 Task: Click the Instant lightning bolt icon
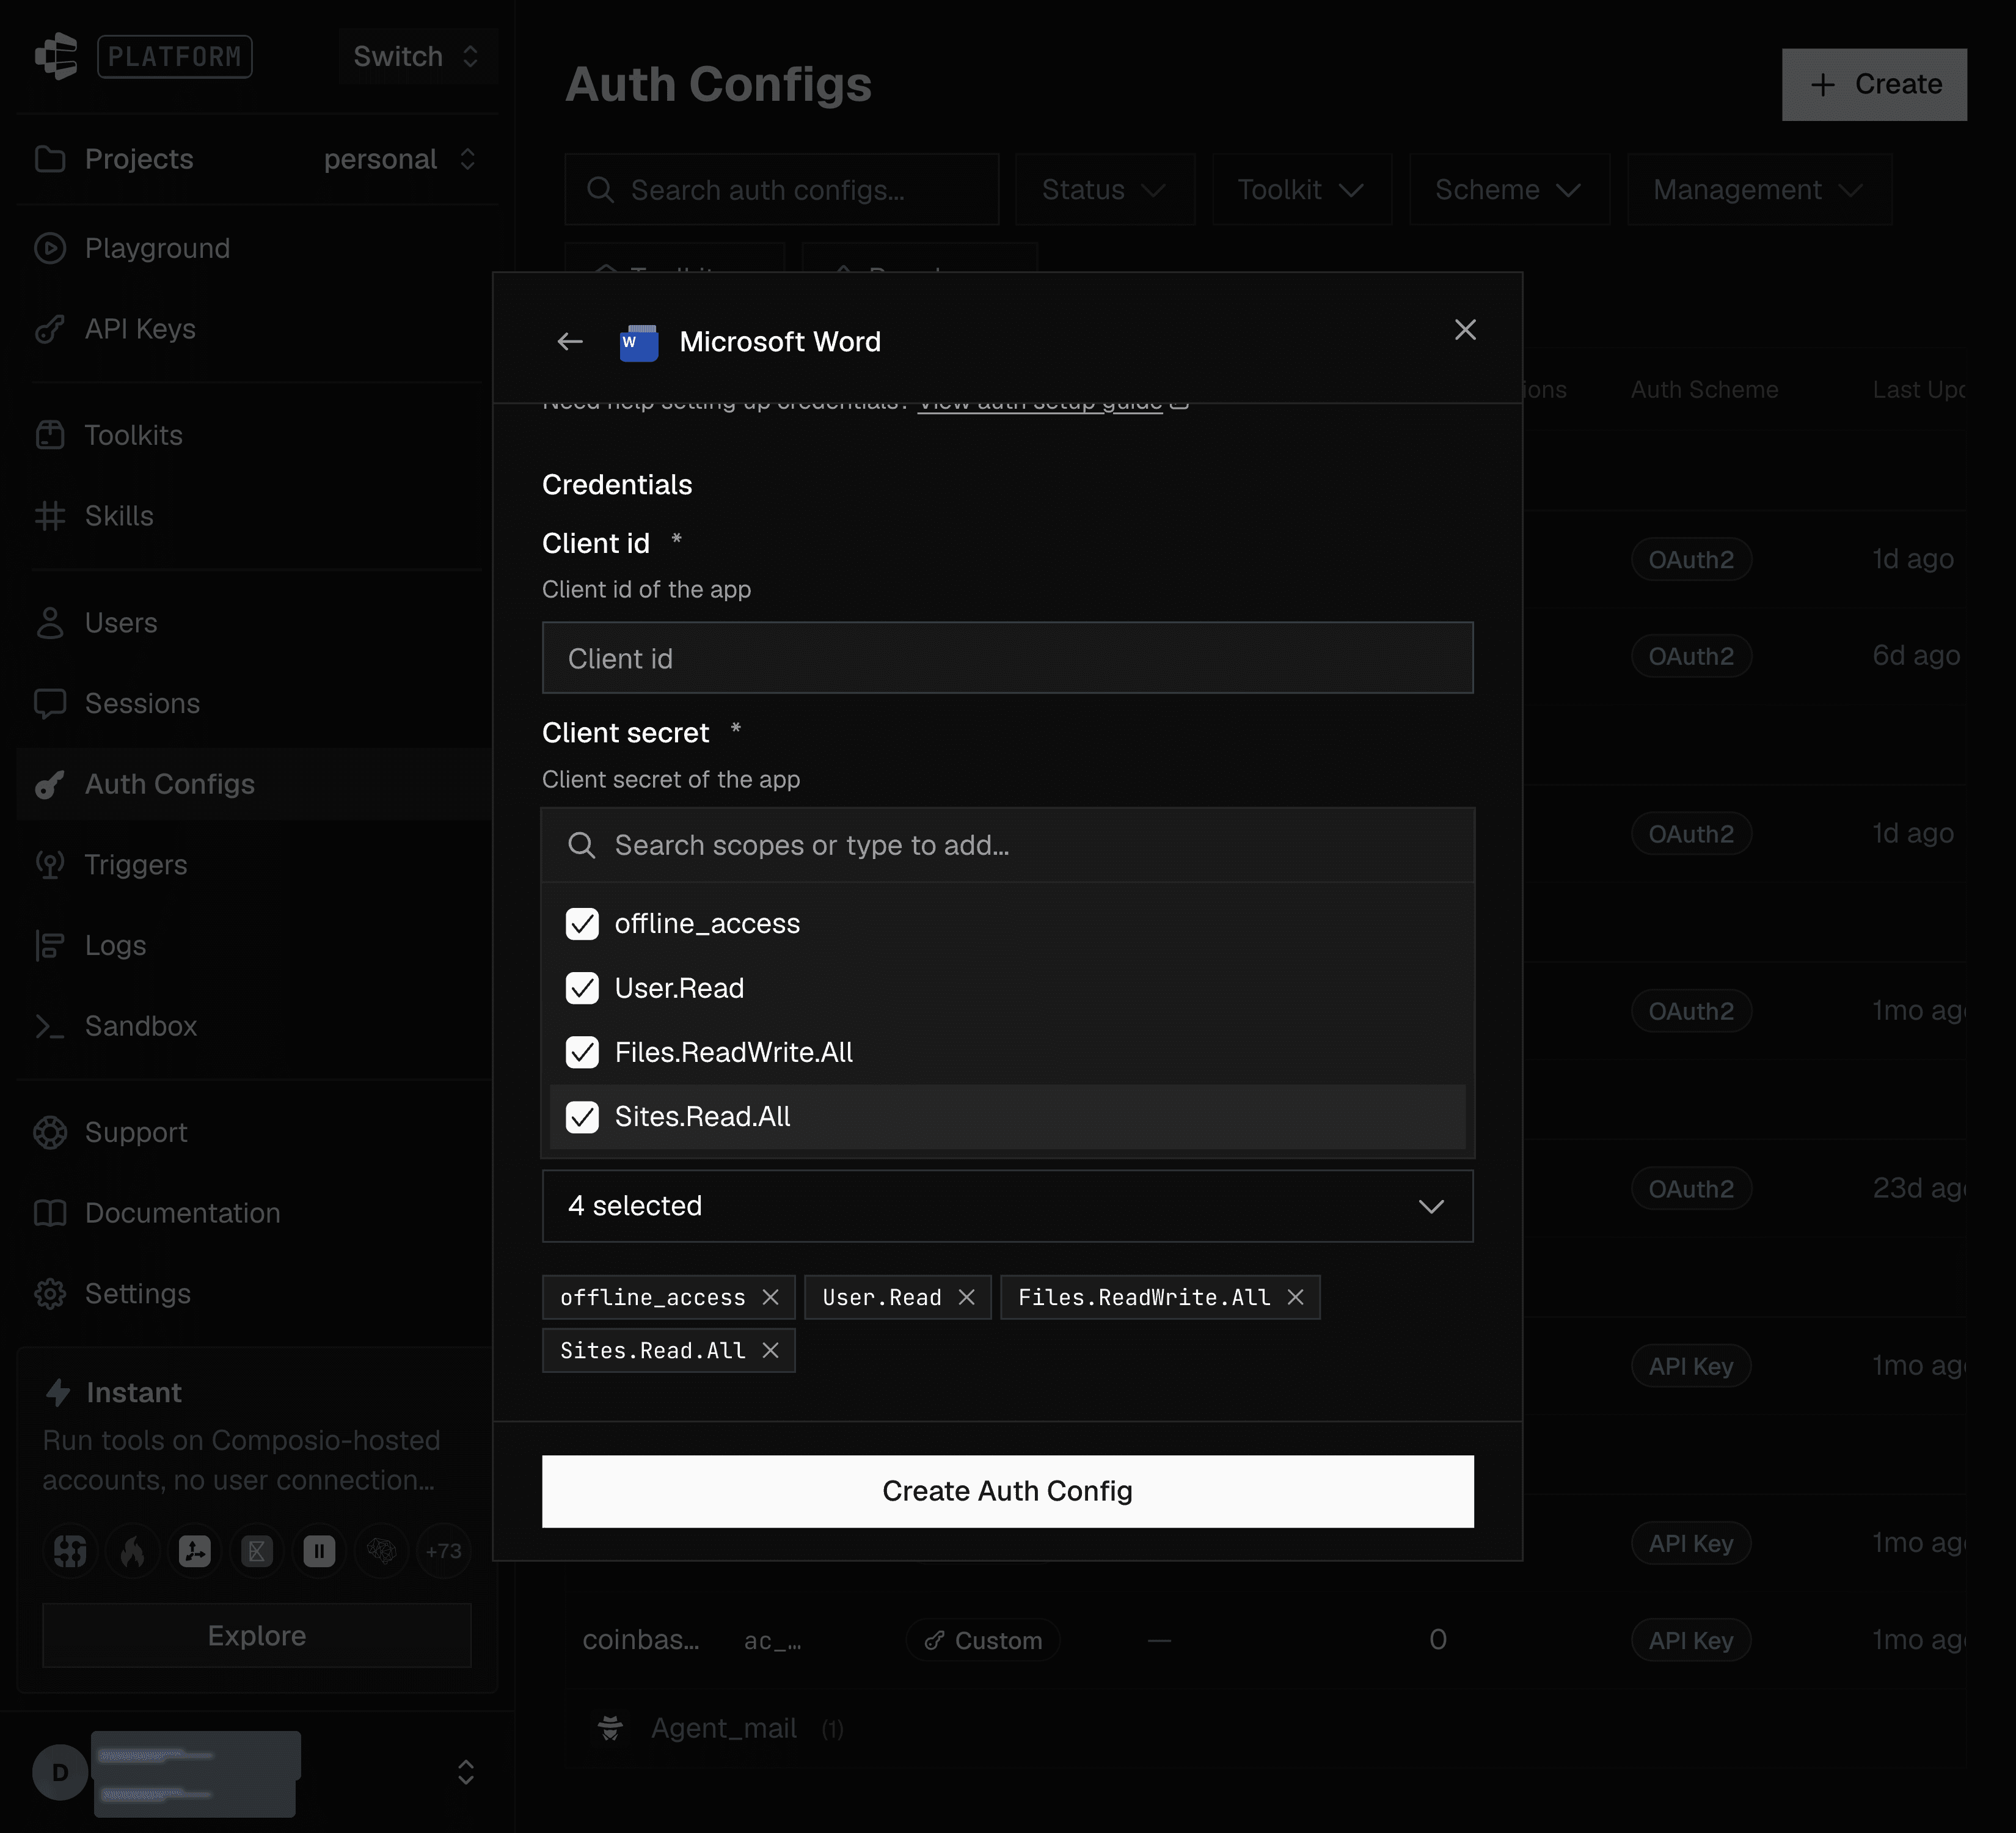coord(58,1392)
